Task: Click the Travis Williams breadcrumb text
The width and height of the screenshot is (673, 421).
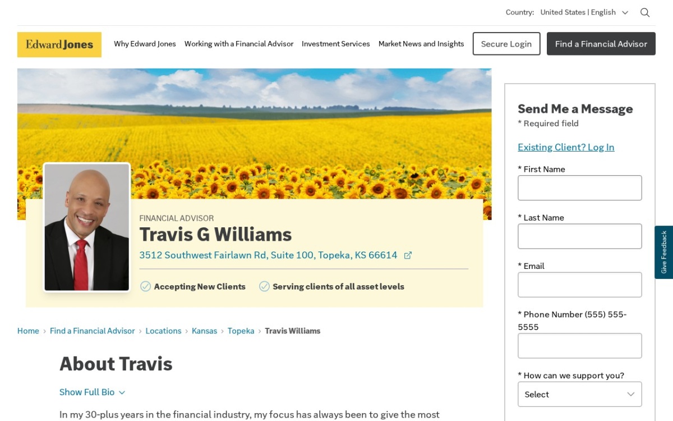Action: pos(293,331)
